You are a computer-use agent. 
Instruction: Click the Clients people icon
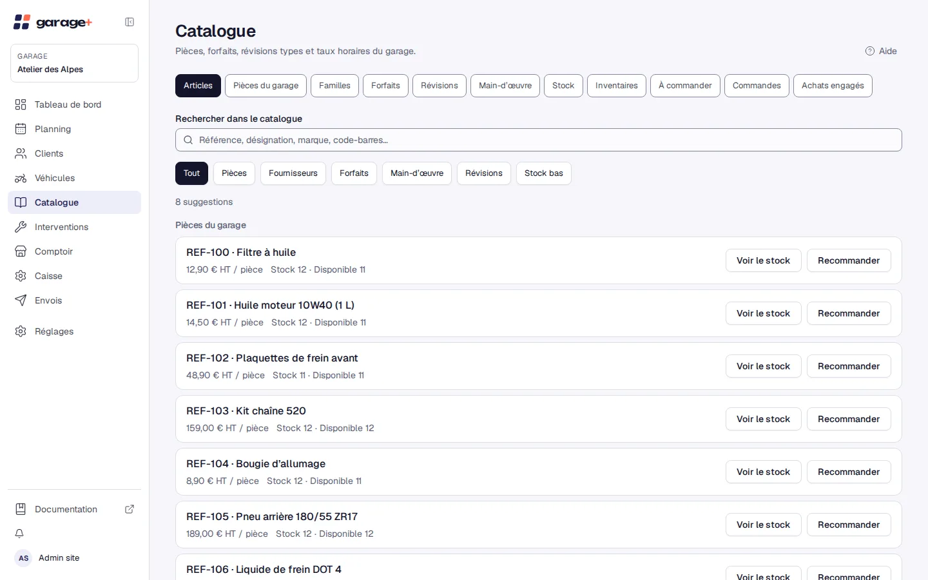tap(21, 153)
